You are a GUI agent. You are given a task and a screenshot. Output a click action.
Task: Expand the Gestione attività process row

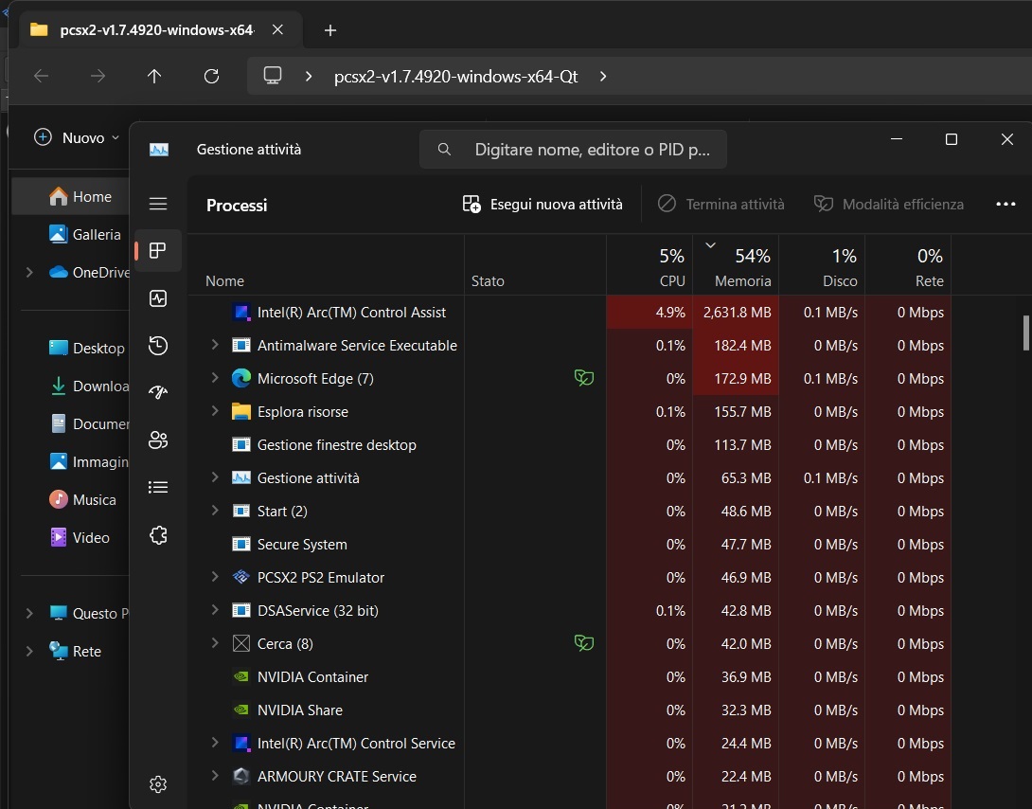(x=215, y=477)
